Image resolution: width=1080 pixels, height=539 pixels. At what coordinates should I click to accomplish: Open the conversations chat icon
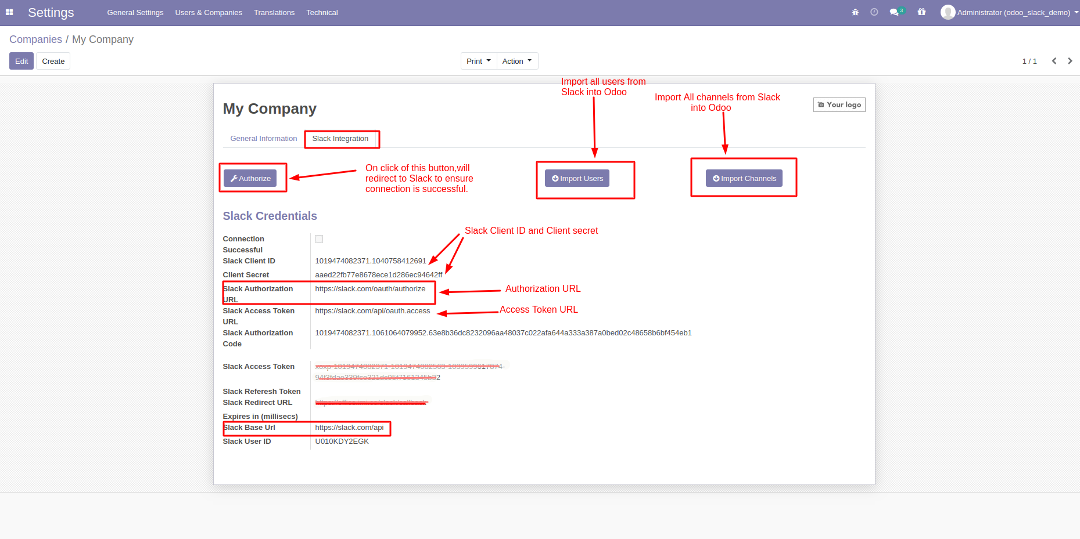pyautogui.click(x=897, y=12)
